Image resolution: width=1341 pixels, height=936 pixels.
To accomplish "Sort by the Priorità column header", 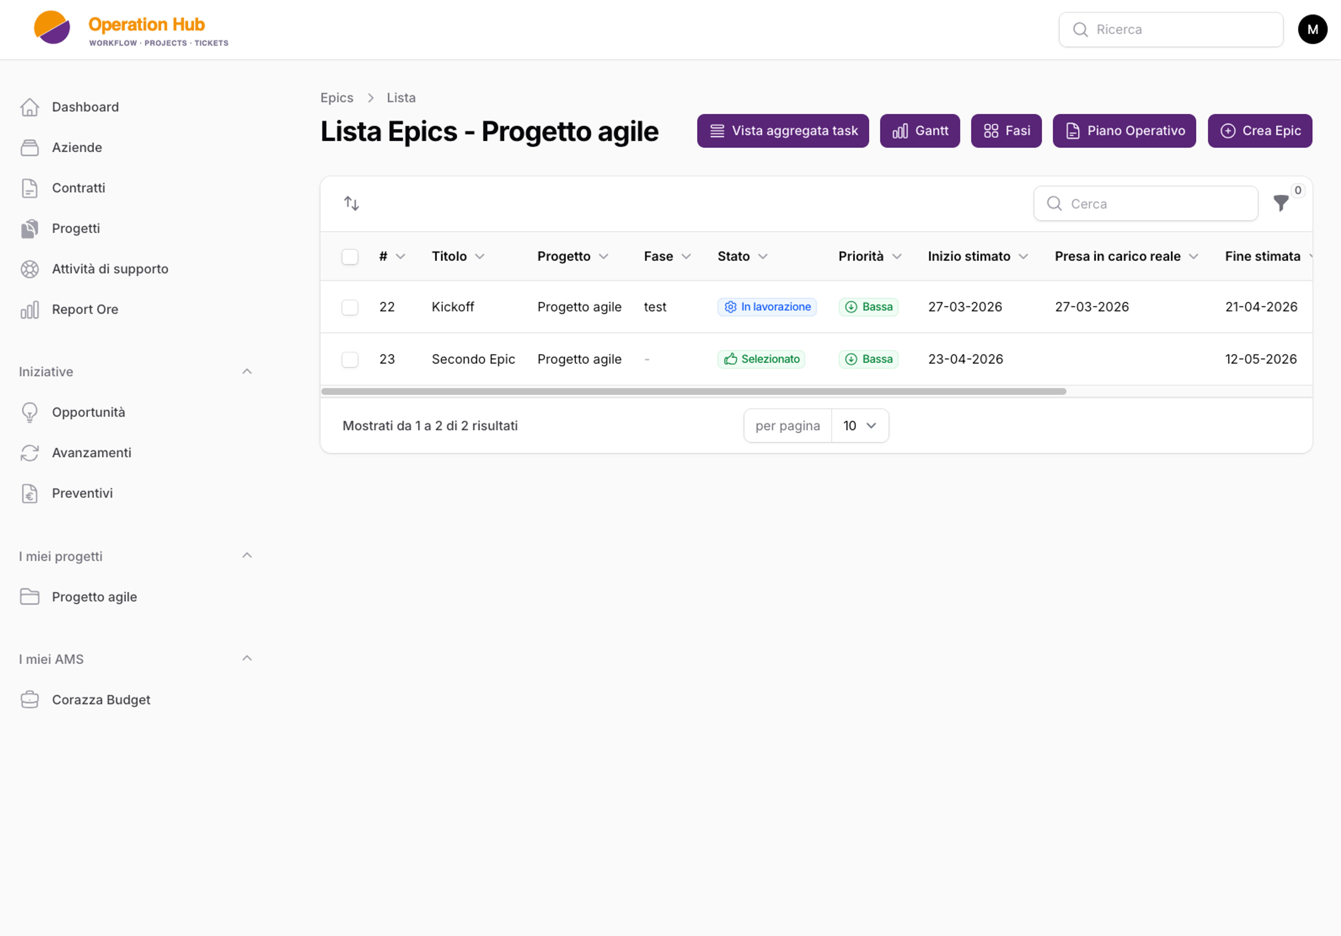I will tap(870, 256).
